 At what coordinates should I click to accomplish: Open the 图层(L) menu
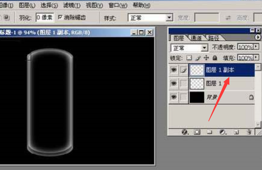tap(27, 5)
